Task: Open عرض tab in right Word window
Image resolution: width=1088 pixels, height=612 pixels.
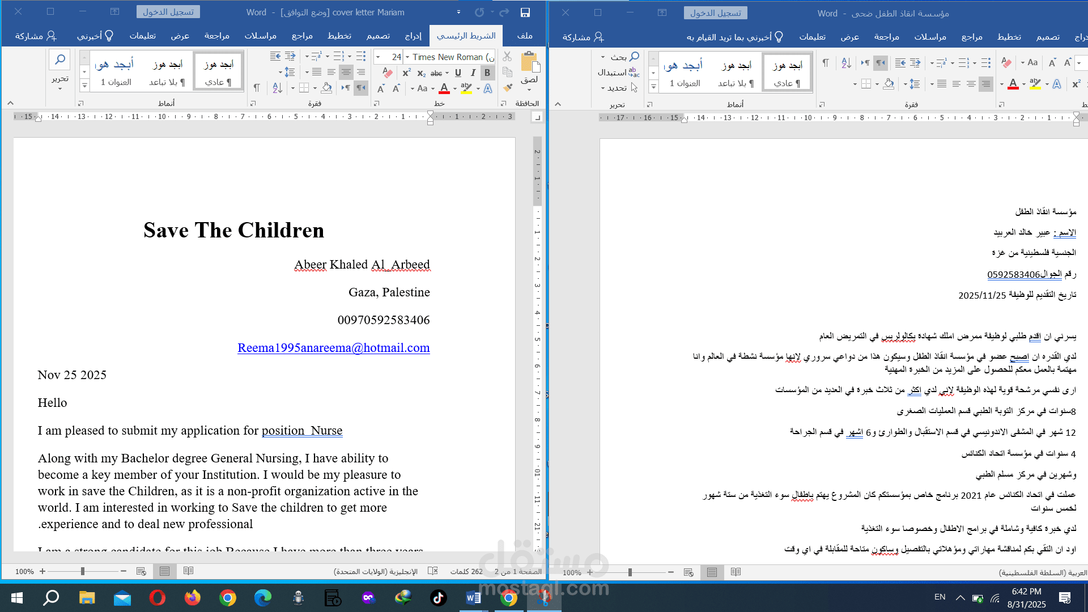Action: pyautogui.click(x=849, y=37)
